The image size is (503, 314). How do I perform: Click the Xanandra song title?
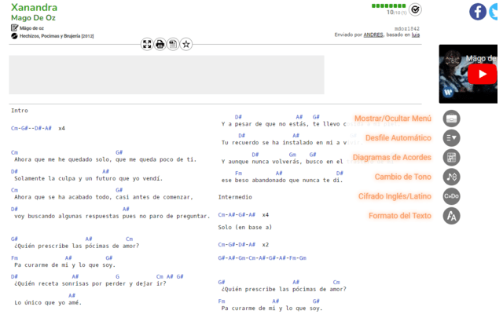[x=34, y=7]
